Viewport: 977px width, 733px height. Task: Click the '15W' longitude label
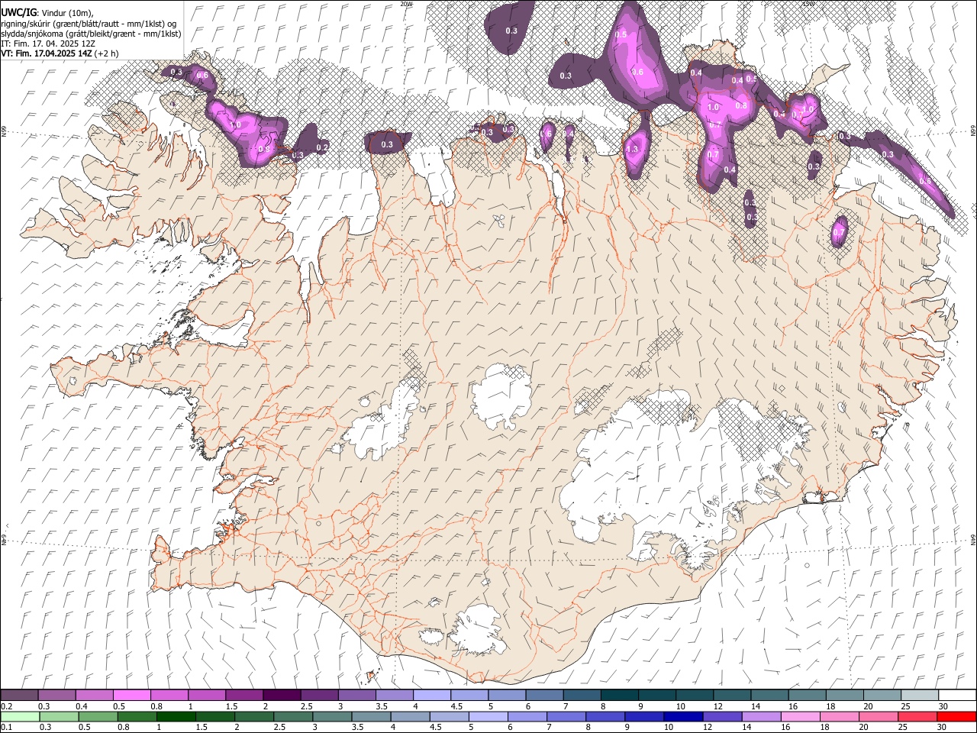(x=808, y=4)
